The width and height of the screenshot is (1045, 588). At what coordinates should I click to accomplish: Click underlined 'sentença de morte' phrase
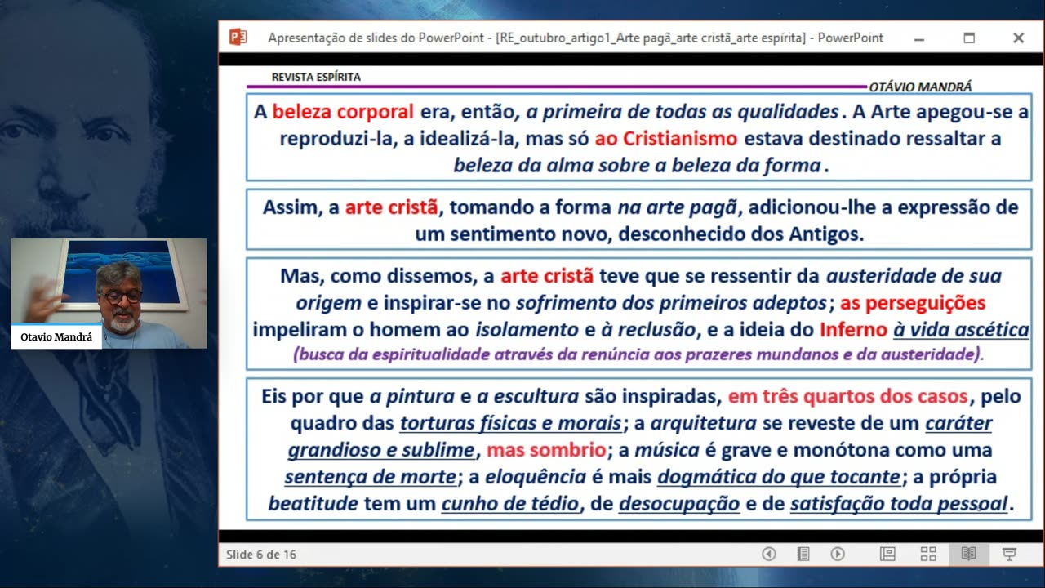[x=371, y=477]
